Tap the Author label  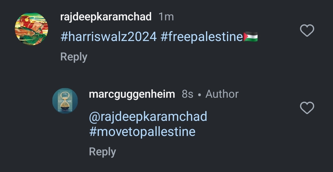pyautogui.click(x=222, y=94)
